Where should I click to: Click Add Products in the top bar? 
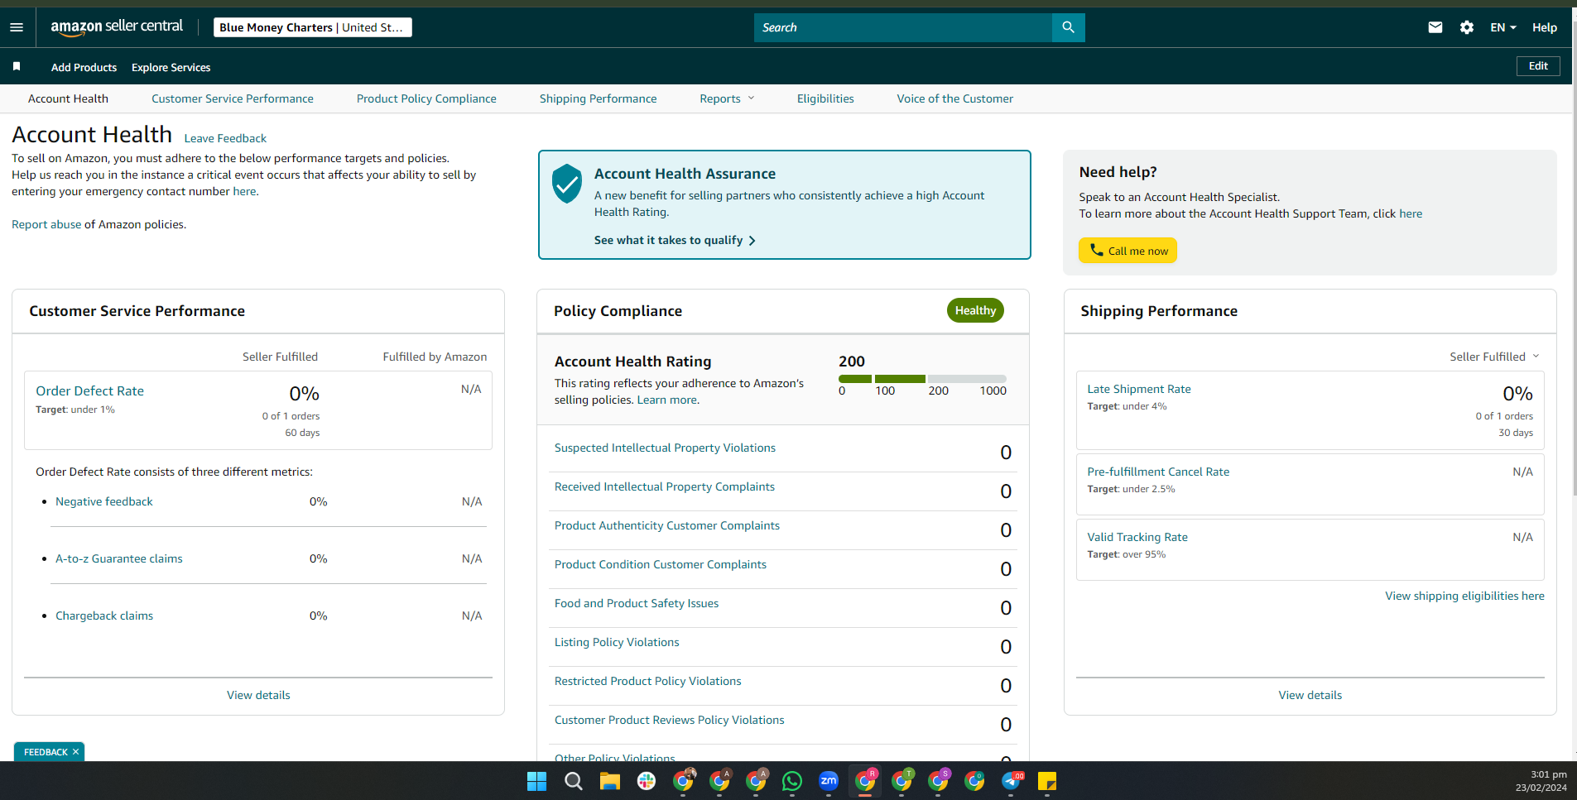(x=84, y=67)
